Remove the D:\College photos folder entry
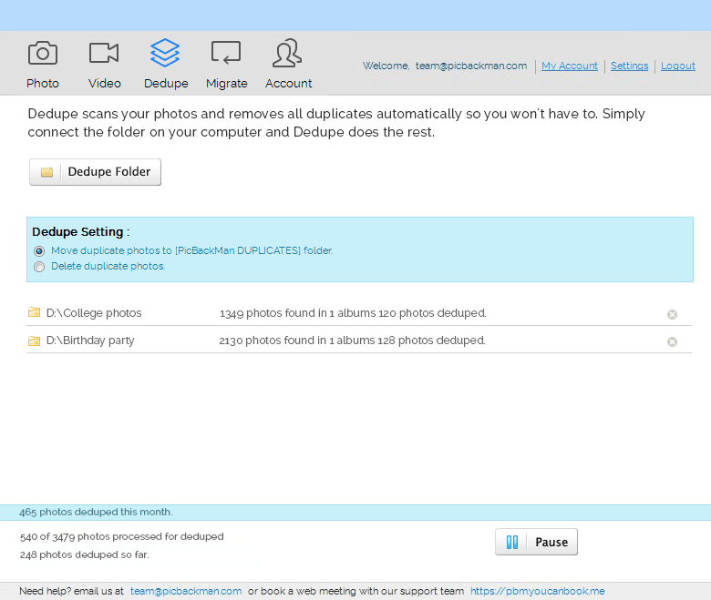Viewport: 711px width, 600px height. (x=672, y=314)
